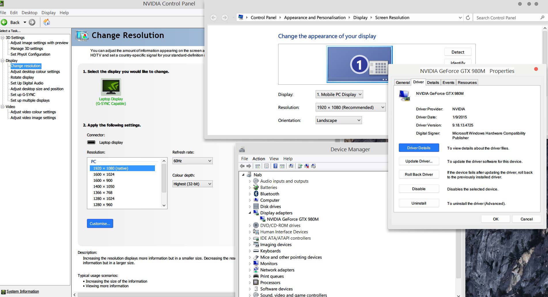548x297 pixels.
Task: Open the Refresh rate 60Hz dropdown
Action: [x=192, y=161]
